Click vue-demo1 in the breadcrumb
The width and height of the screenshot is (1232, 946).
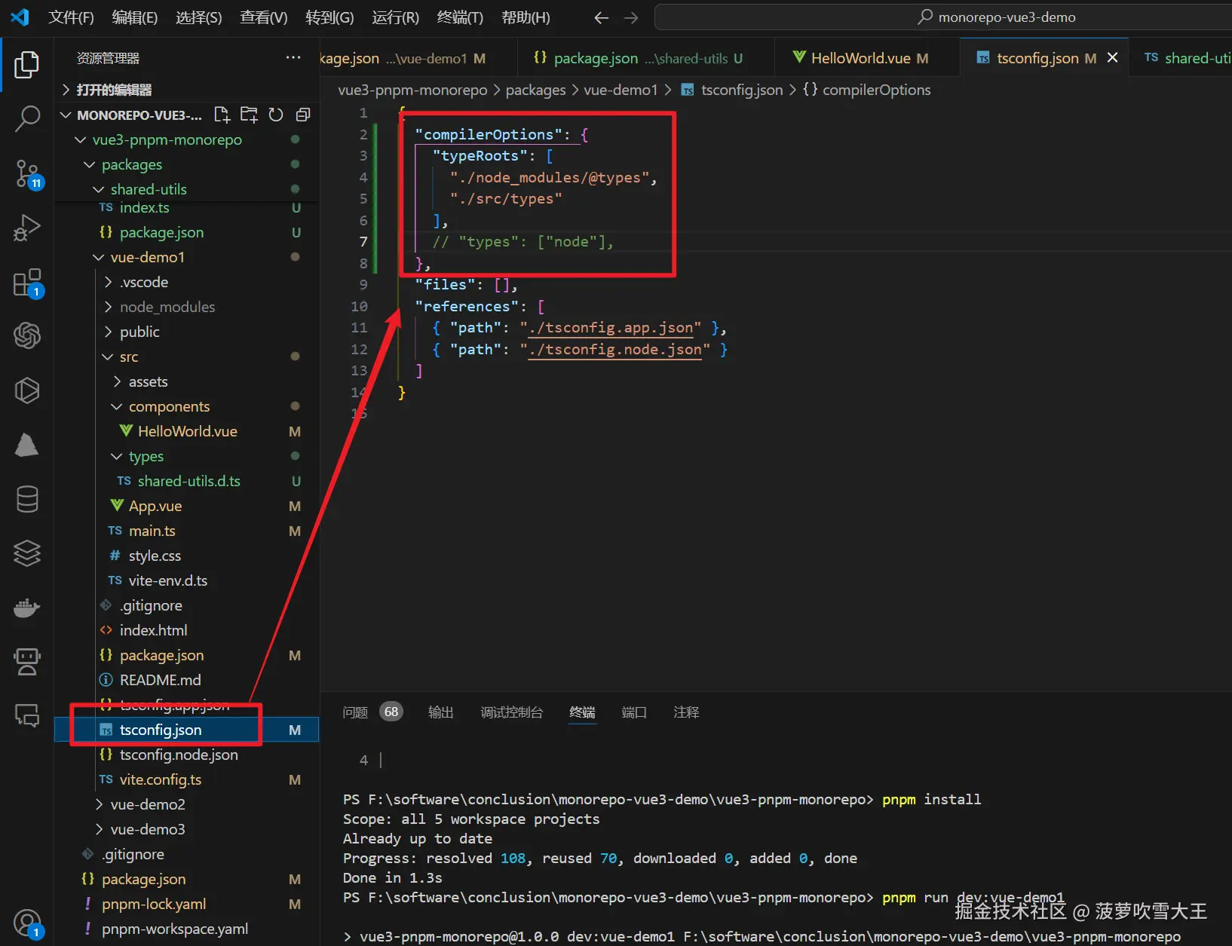(x=621, y=90)
